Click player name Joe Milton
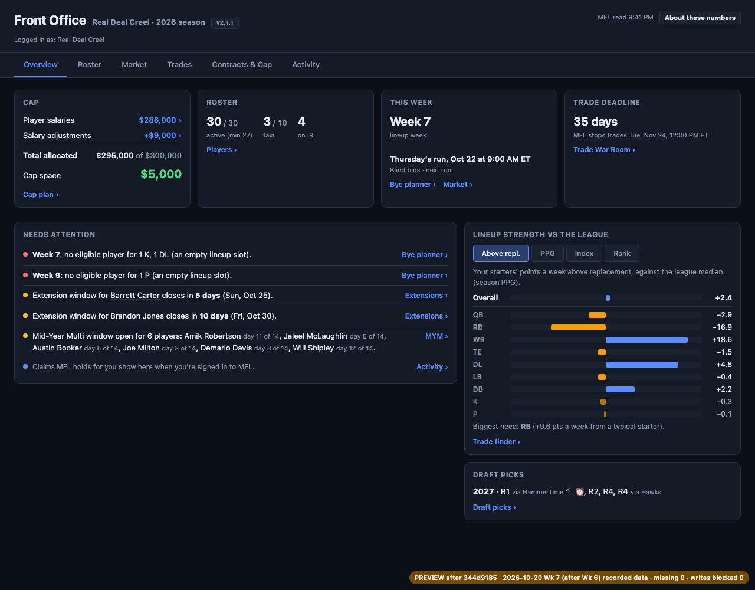 [x=141, y=348]
